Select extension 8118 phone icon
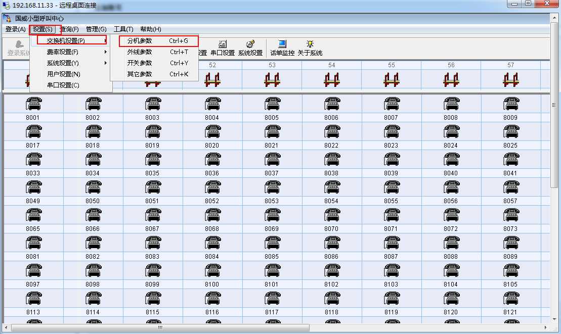Image resolution: width=561 pixels, height=334 pixels. click(332, 299)
